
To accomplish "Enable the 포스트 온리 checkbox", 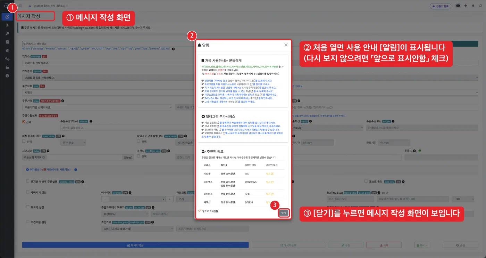I will (366, 181).
